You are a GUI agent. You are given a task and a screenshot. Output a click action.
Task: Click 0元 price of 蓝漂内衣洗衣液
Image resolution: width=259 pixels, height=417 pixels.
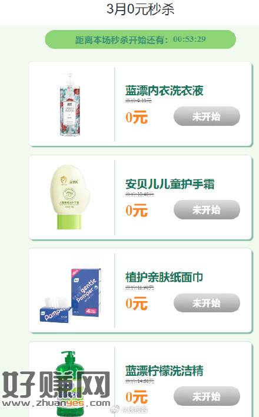(x=137, y=117)
